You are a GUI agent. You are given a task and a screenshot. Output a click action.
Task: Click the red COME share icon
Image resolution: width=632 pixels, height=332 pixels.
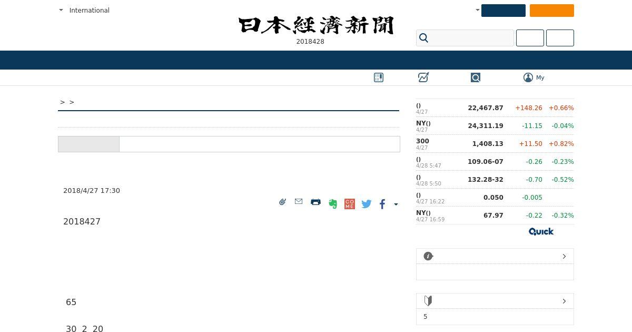coord(350,204)
